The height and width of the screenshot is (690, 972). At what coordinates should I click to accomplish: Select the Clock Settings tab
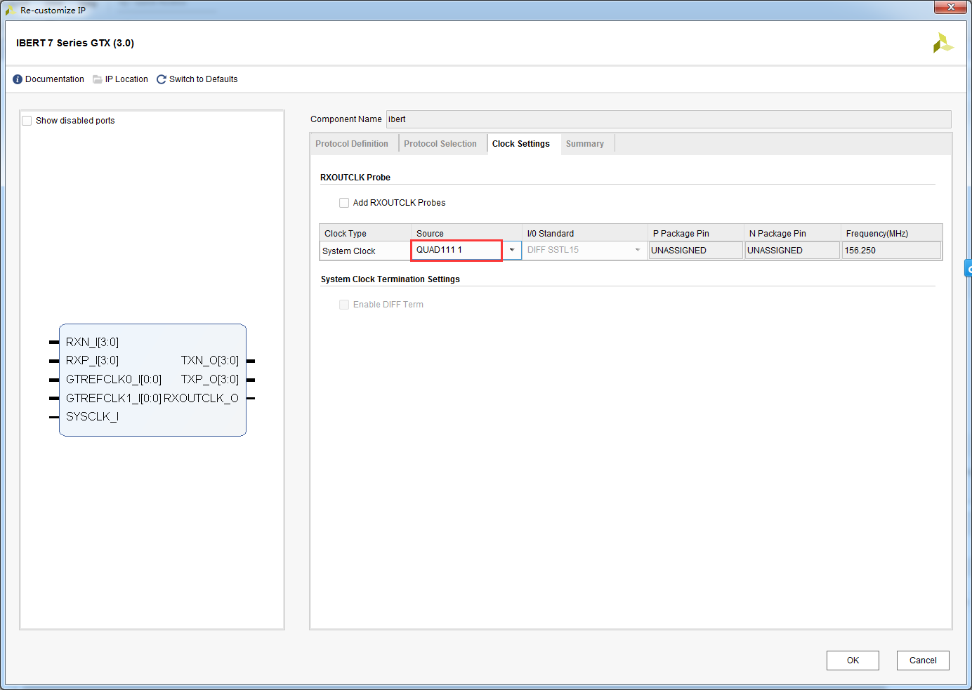click(x=521, y=144)
